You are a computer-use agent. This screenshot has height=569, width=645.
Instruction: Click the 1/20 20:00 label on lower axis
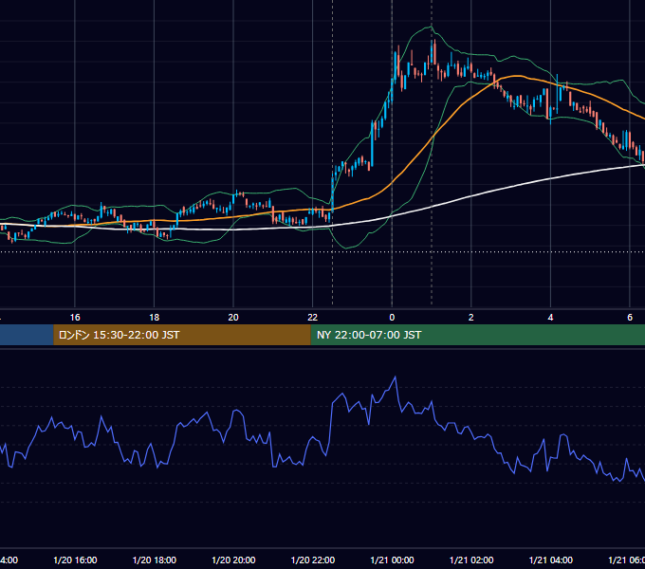click(233, 560)
